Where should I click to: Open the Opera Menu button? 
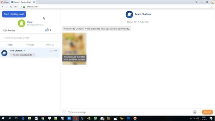5,2
